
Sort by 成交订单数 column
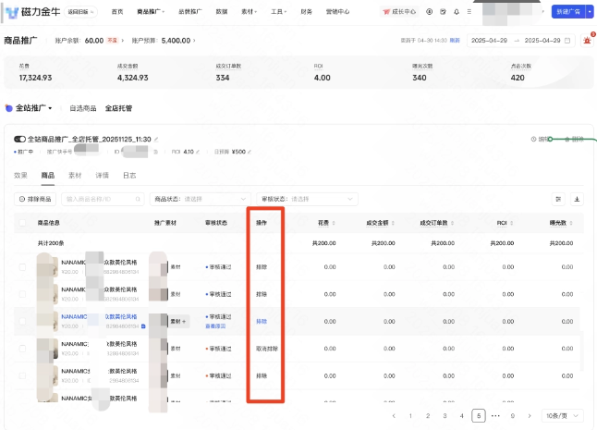452,223
